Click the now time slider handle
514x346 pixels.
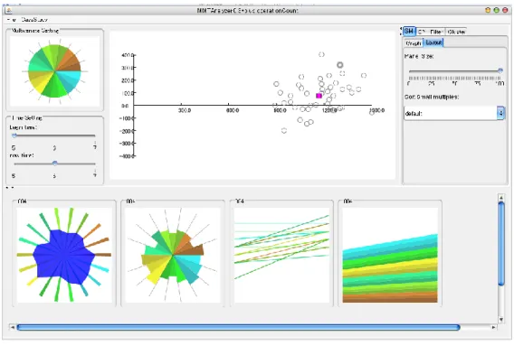[x=54, y=163]
